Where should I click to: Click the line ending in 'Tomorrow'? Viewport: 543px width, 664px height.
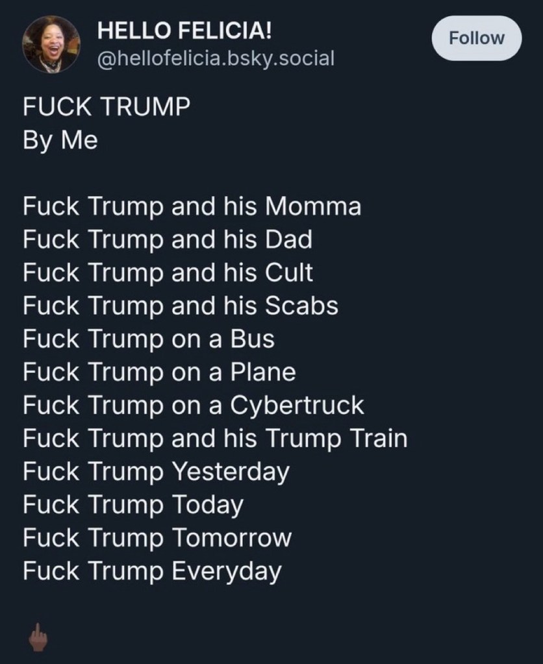(x=157, y=538)
